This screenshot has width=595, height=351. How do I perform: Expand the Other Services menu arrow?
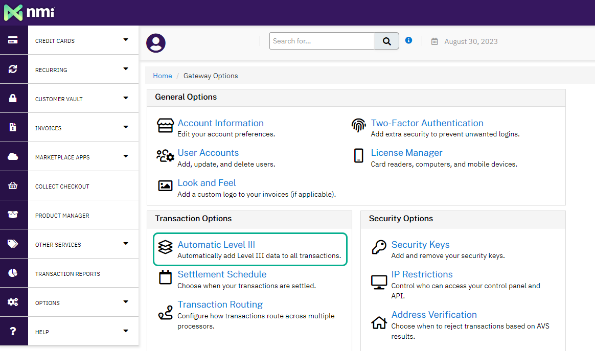coord(126,244)
